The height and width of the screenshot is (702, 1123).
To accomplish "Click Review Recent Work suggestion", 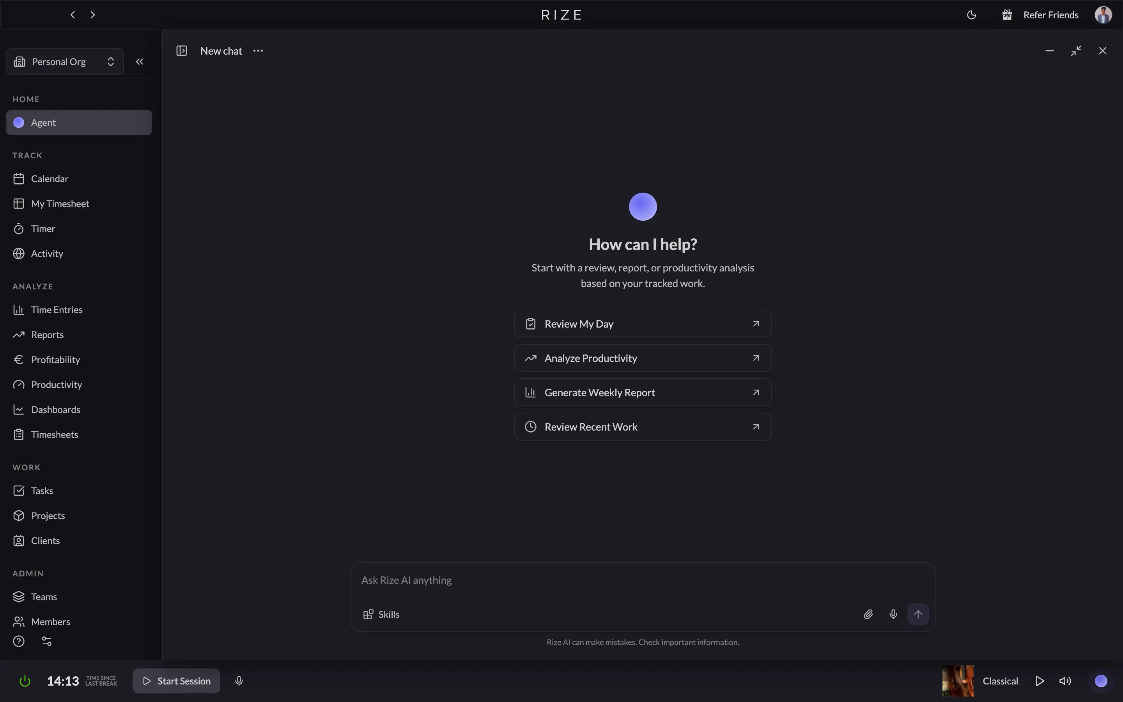I will pos(643,427).
